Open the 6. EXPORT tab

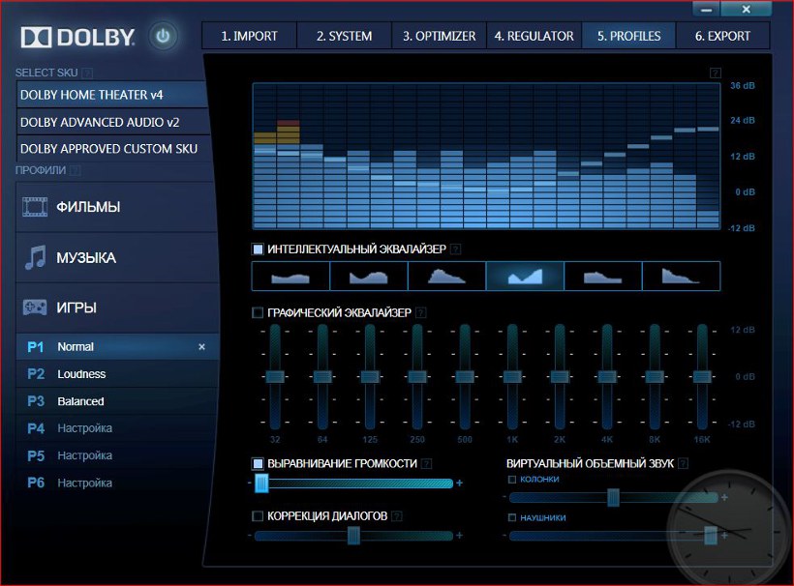pyautogui.click(x=722, y=36)
